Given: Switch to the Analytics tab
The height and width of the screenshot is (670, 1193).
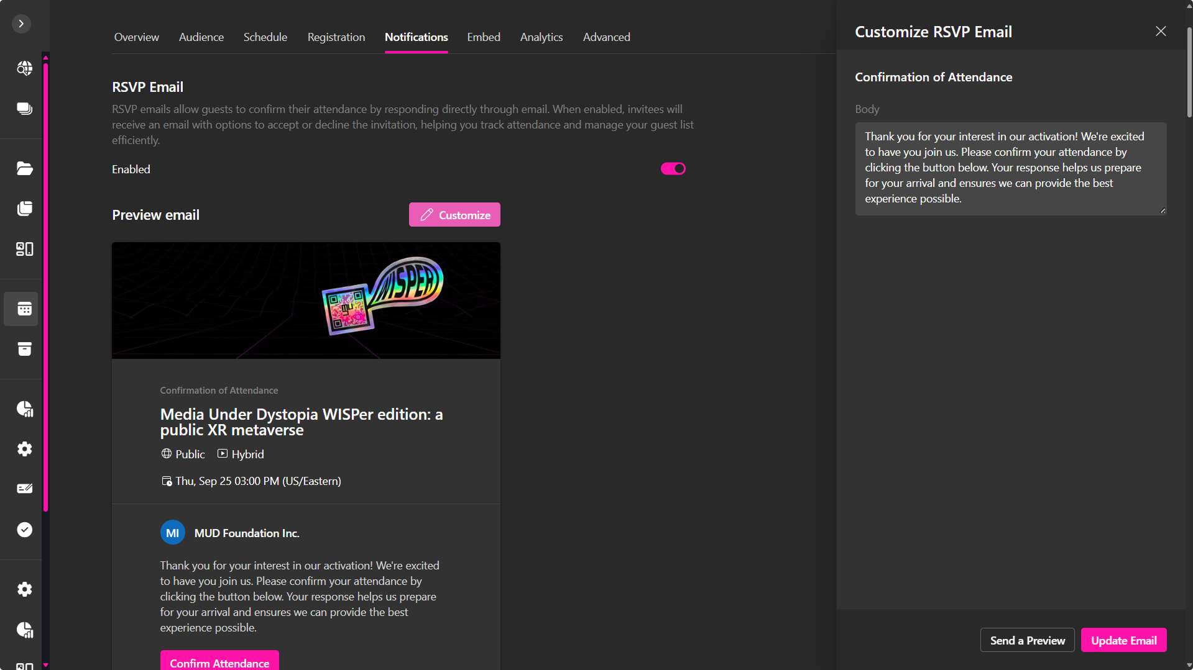Looking at the screenshot, I should [541, 37].
